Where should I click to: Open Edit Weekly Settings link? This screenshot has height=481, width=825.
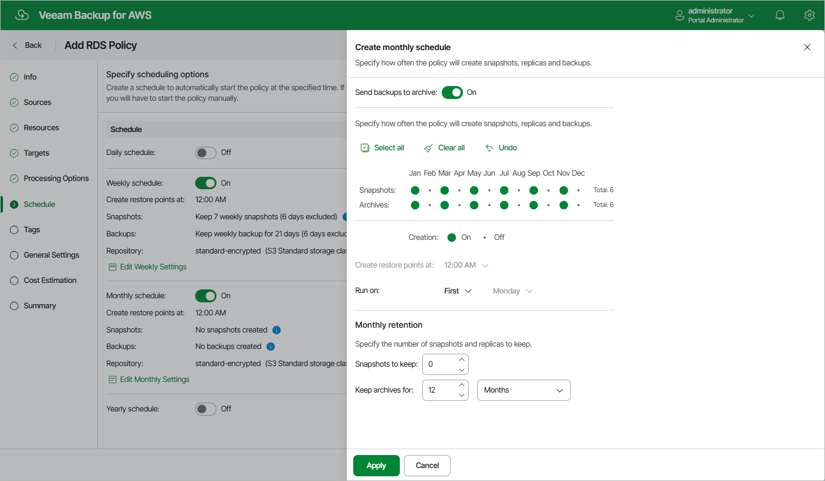coord(147,267)
